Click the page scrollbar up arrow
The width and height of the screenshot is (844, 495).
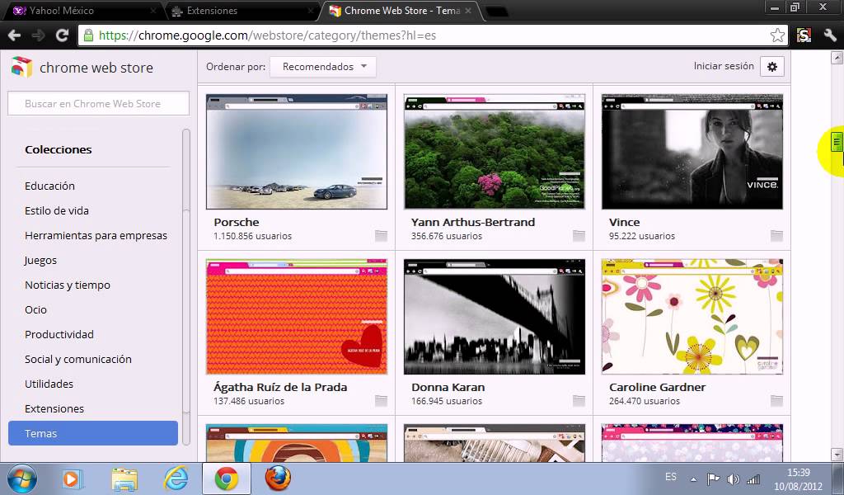point(837,58)
